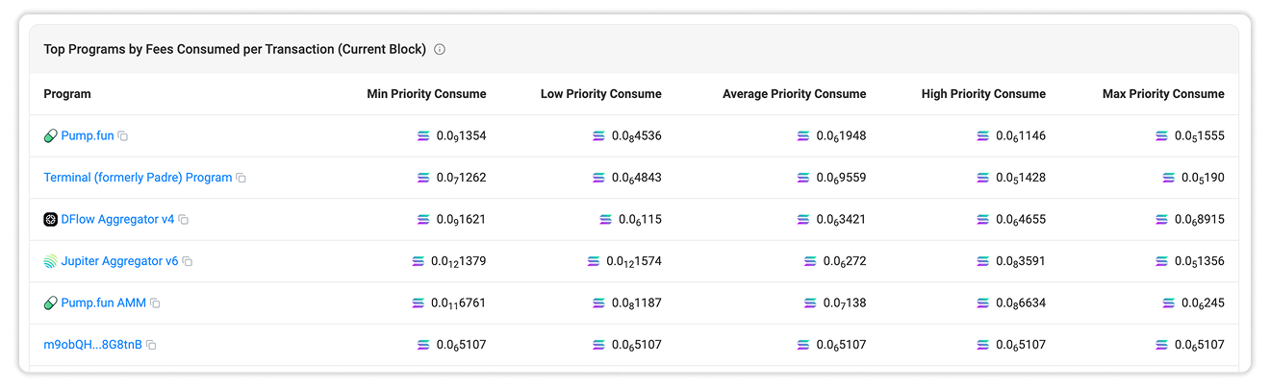Select DFlow Min Priority value ending 1621
1270x387 pixels.
461,220
